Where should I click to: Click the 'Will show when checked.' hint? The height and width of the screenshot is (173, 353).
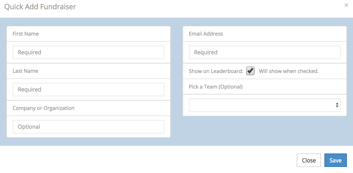click(x=289, y=71)
